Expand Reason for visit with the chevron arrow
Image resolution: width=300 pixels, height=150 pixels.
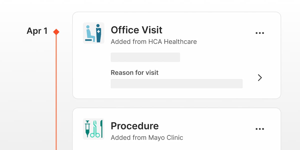coord(260,78)
